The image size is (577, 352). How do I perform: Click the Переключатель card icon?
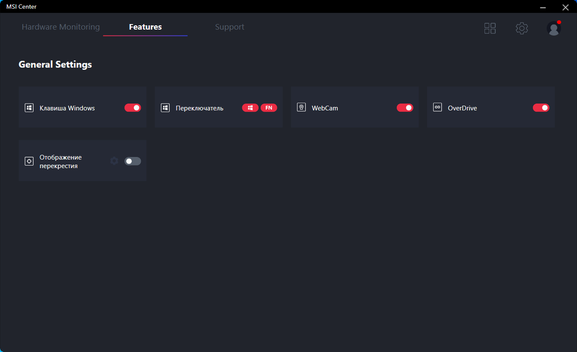click(x=165, y=108)
